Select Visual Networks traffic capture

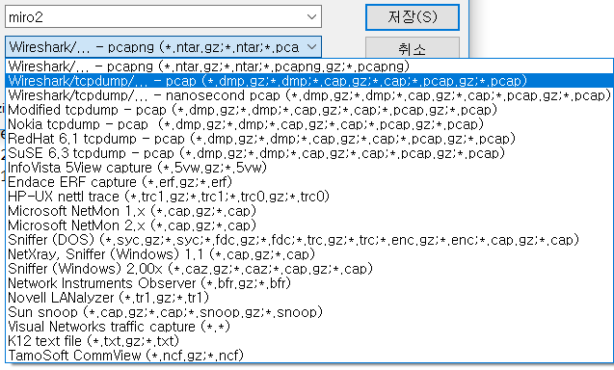coord(309,327)
